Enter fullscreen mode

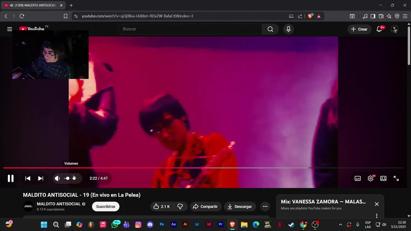point(396,178)
